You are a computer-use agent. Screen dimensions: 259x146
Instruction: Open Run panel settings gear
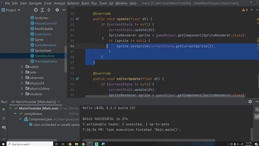[x=250, y=101]
